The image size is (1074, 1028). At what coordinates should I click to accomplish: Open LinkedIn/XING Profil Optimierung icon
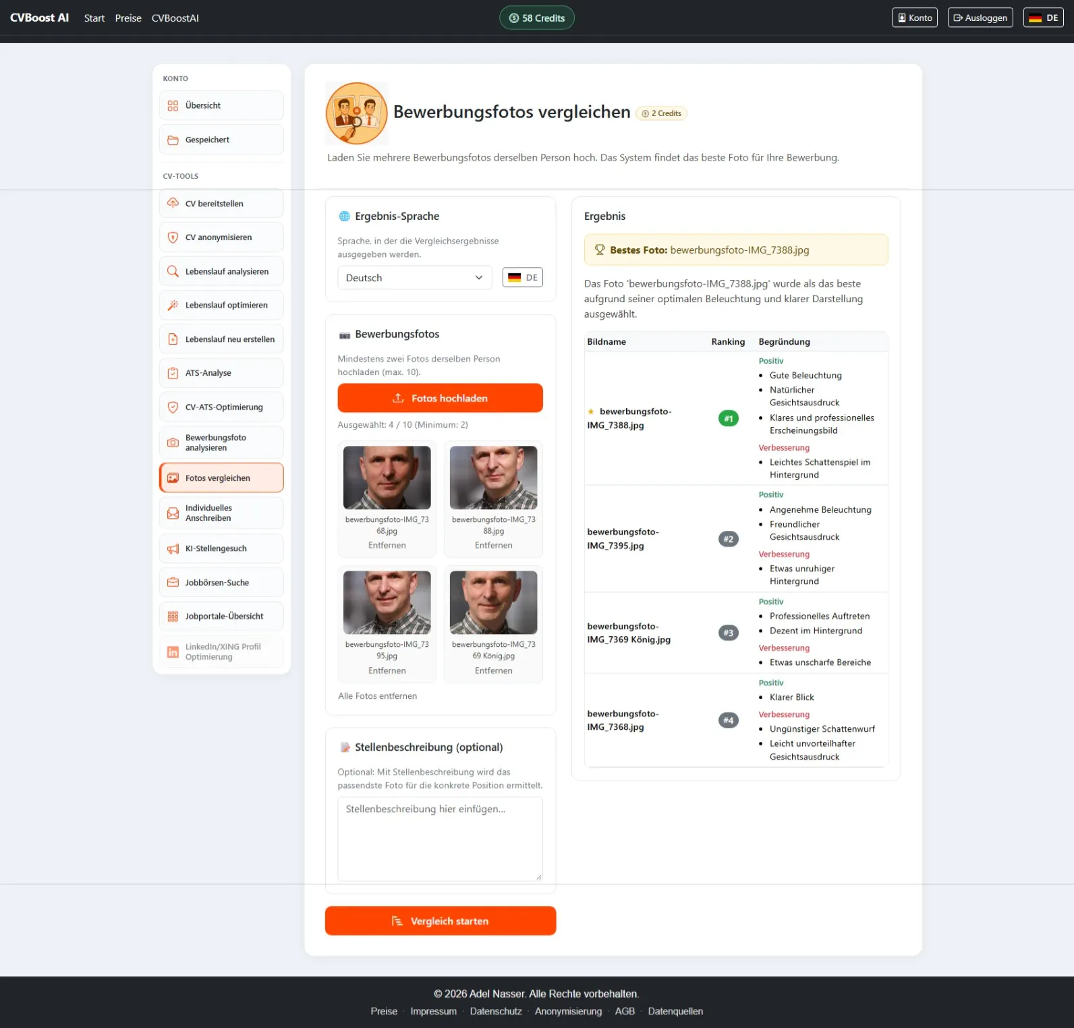point(173,652)
